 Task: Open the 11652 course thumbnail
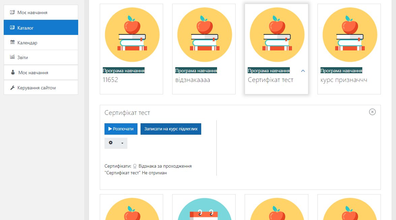point(132,35)
